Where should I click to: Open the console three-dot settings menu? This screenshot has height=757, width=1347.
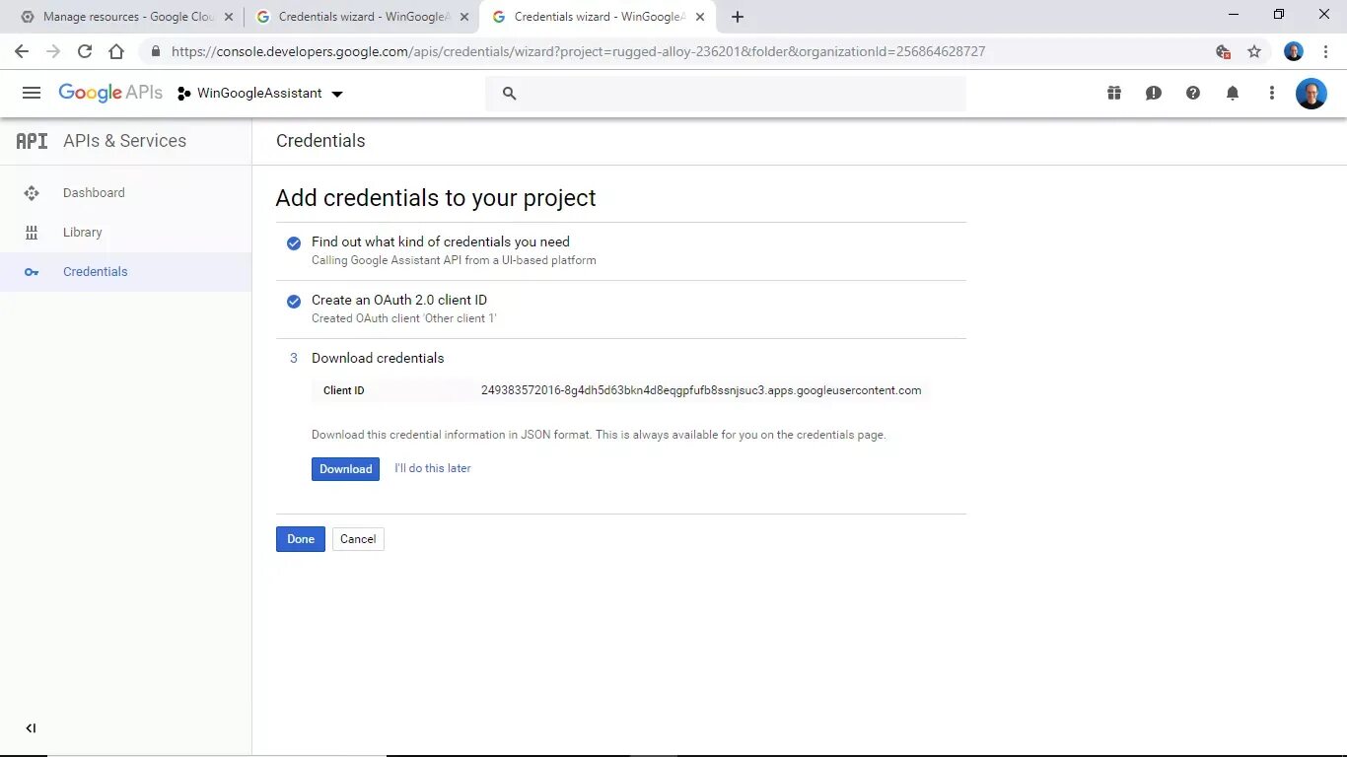click(x=1272, y=93)
